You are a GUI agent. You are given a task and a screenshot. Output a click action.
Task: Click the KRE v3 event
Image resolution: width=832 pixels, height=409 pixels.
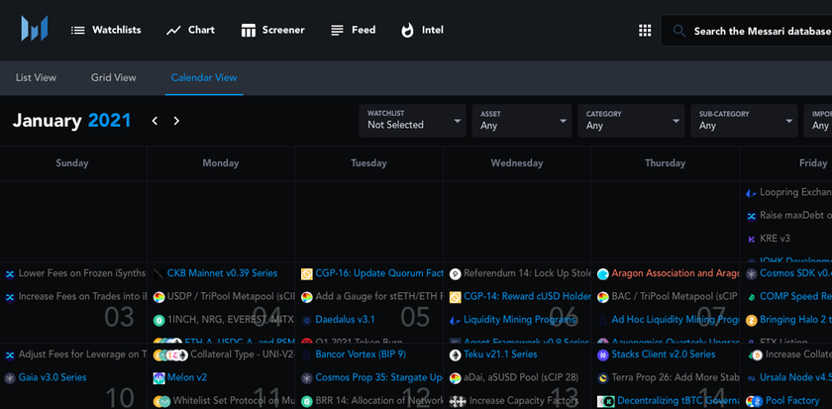coord(775,239)
